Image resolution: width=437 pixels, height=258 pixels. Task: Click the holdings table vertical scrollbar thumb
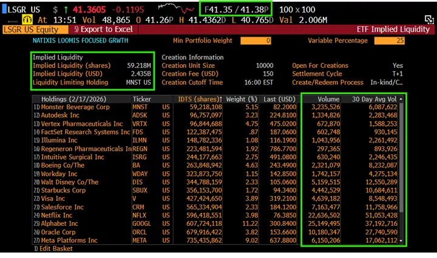point(401,157)
